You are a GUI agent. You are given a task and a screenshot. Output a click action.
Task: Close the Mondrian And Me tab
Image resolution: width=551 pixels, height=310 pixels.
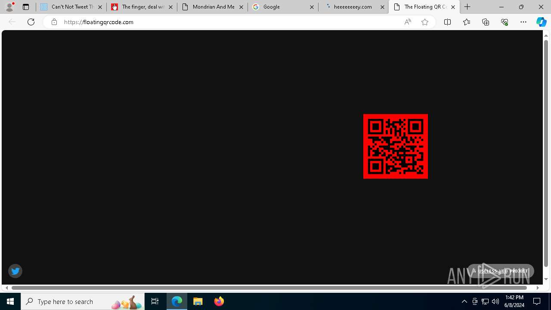pyautogui.click(x=241, y=7)
